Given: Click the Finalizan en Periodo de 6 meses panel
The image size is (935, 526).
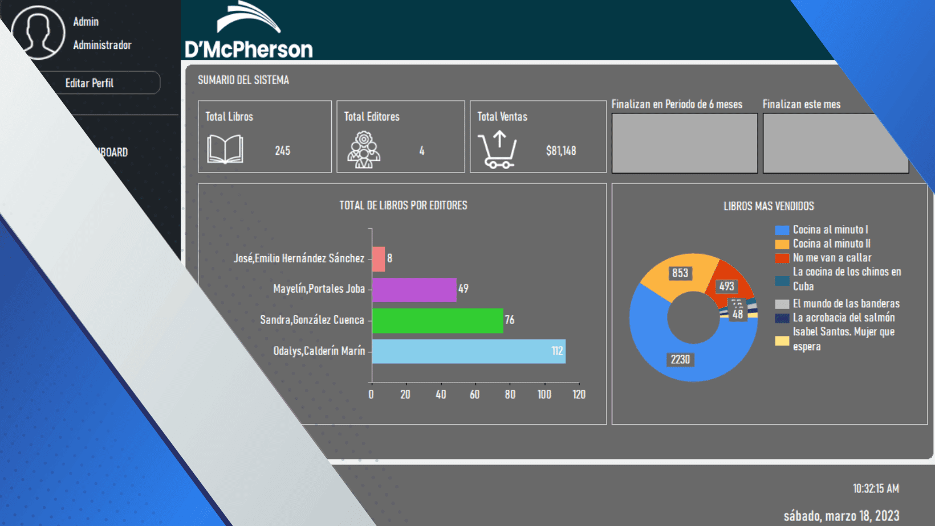Looking at the screenshot, I should 684,143.
